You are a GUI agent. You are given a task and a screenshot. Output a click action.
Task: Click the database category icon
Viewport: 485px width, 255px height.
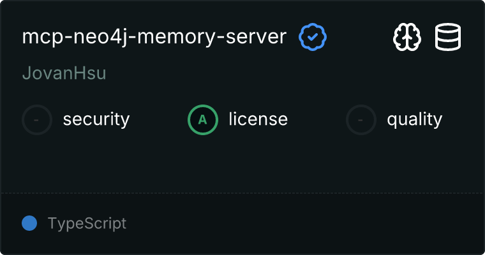click(x=448, y=38)
